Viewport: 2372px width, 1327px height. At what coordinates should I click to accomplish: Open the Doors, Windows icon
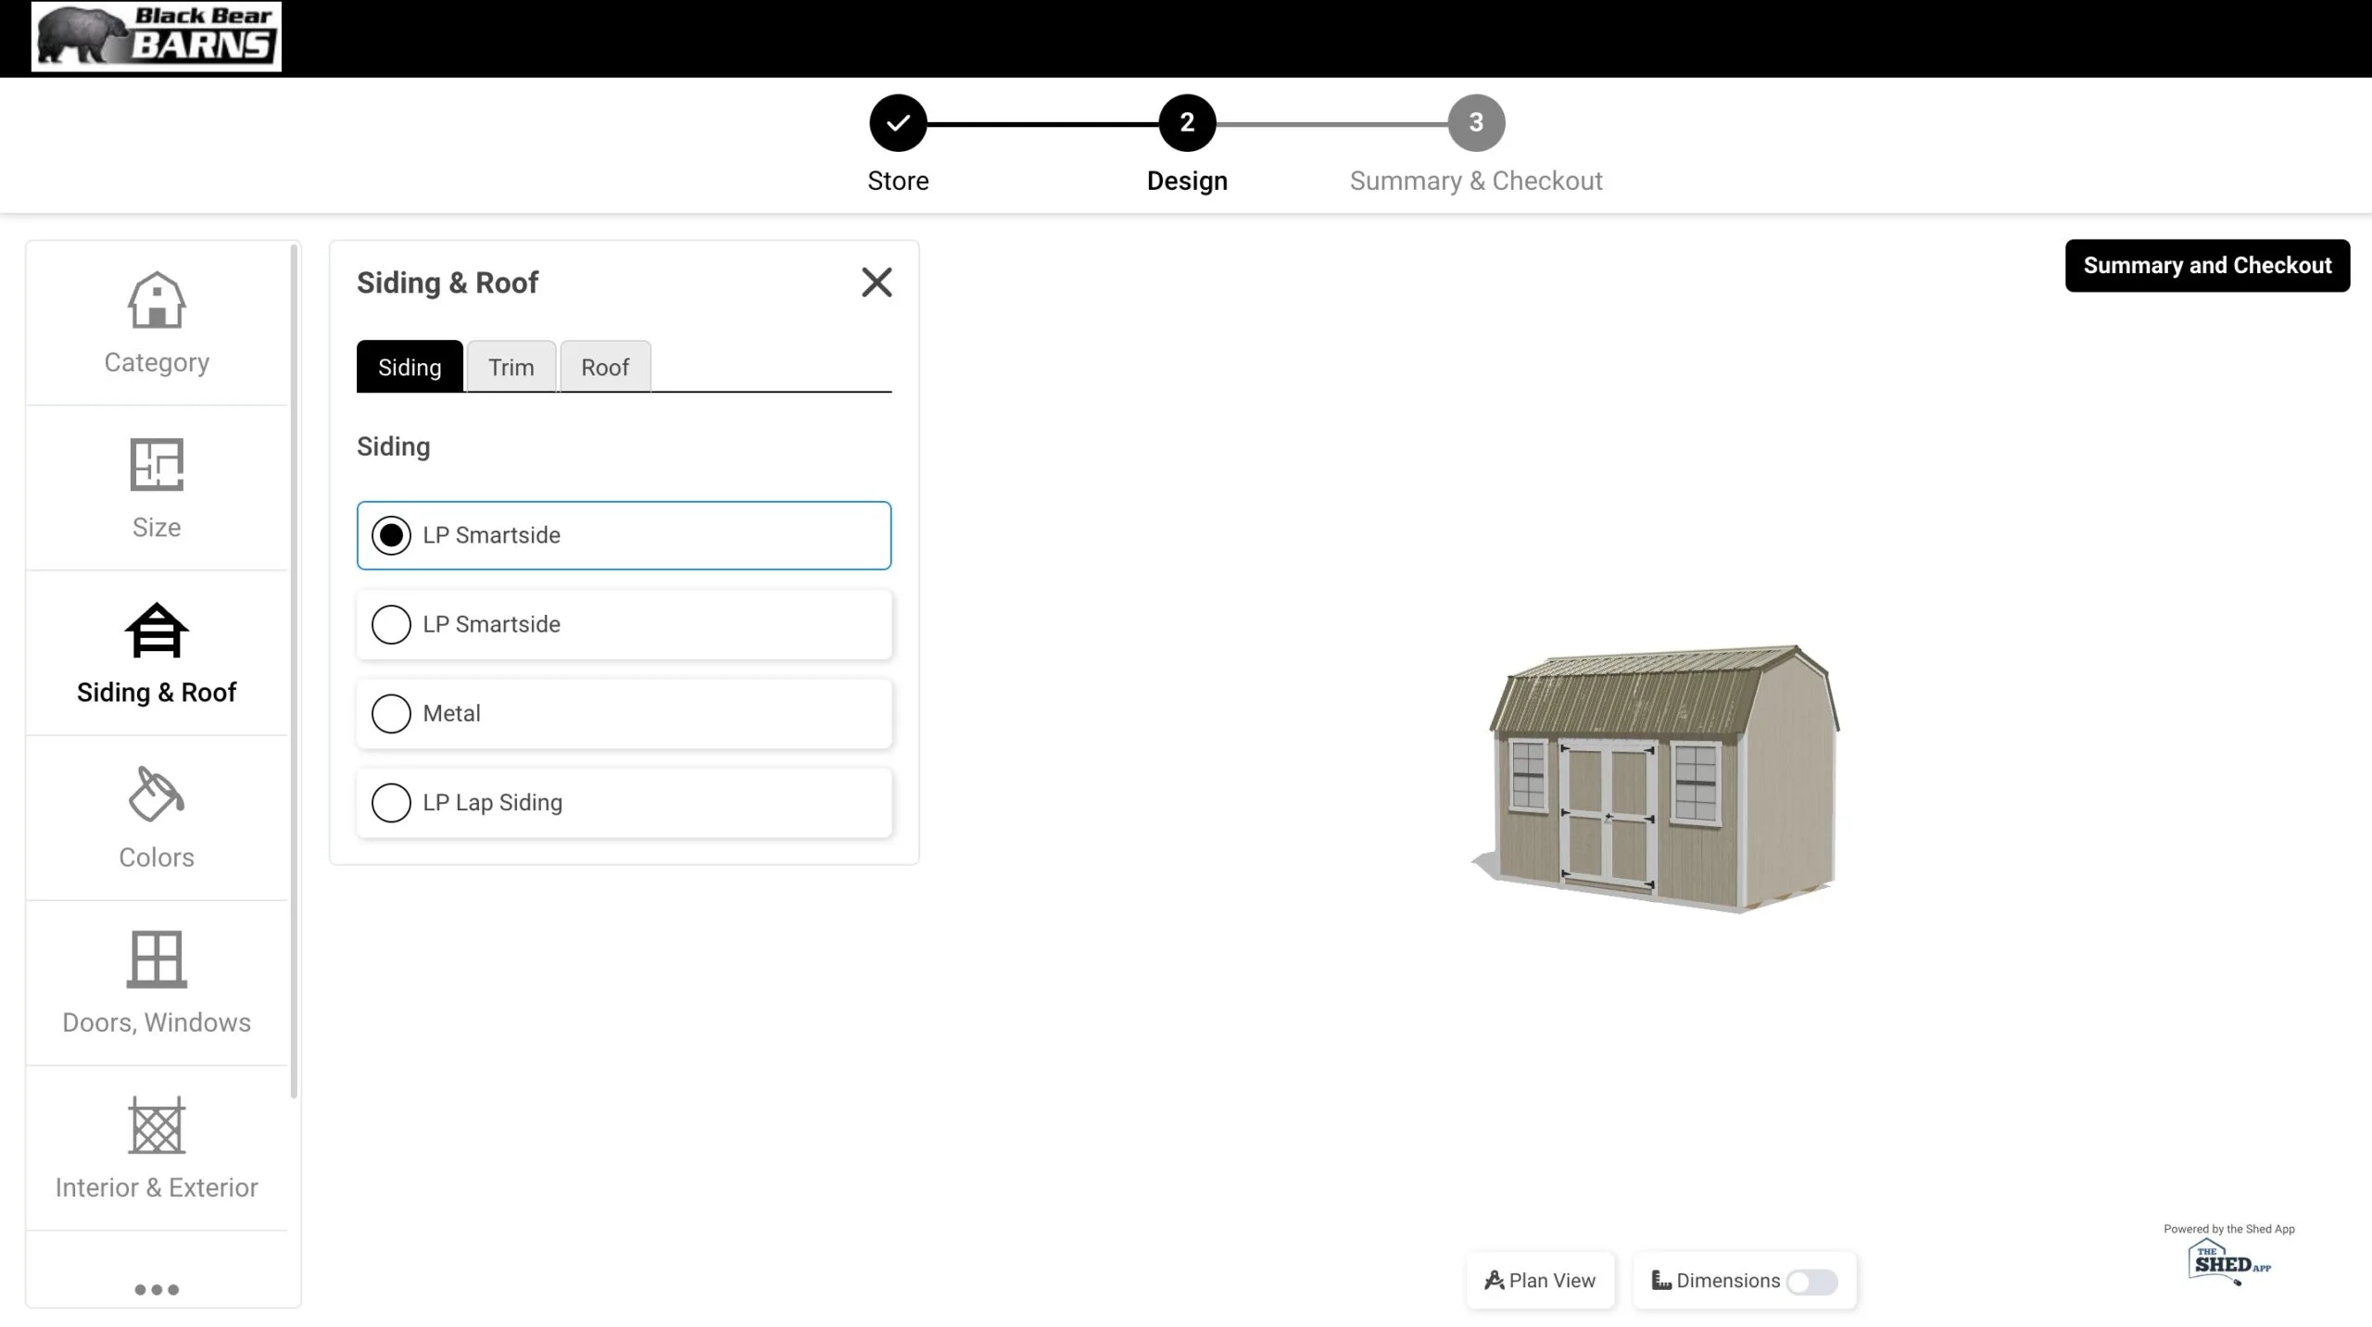[x=157, y=959]
